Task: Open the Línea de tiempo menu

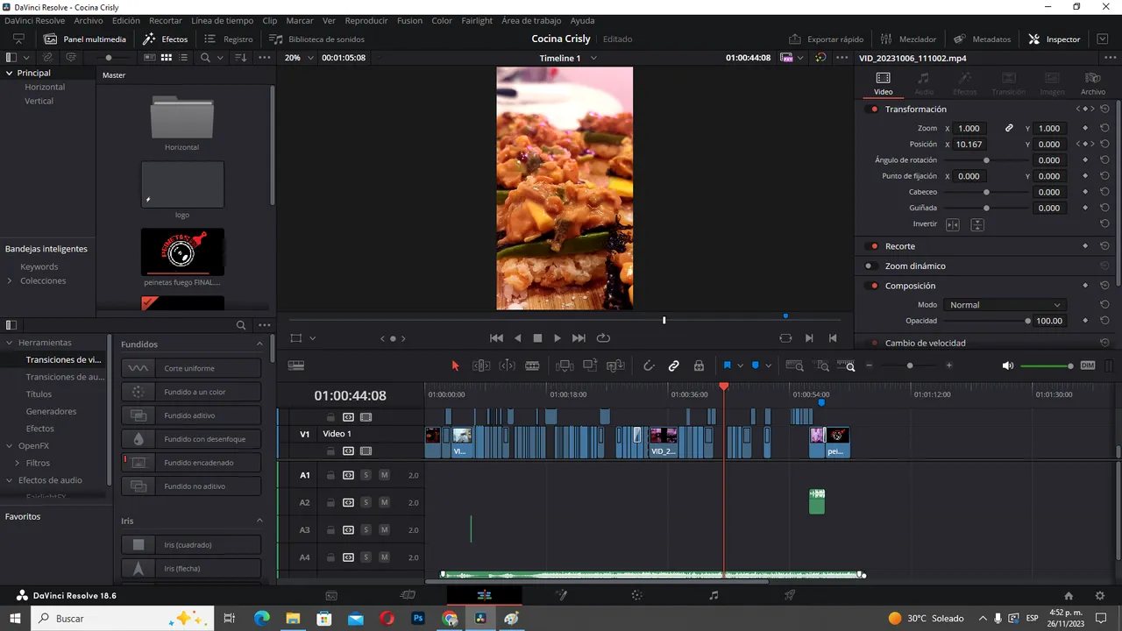Action: tap(222, 20)
